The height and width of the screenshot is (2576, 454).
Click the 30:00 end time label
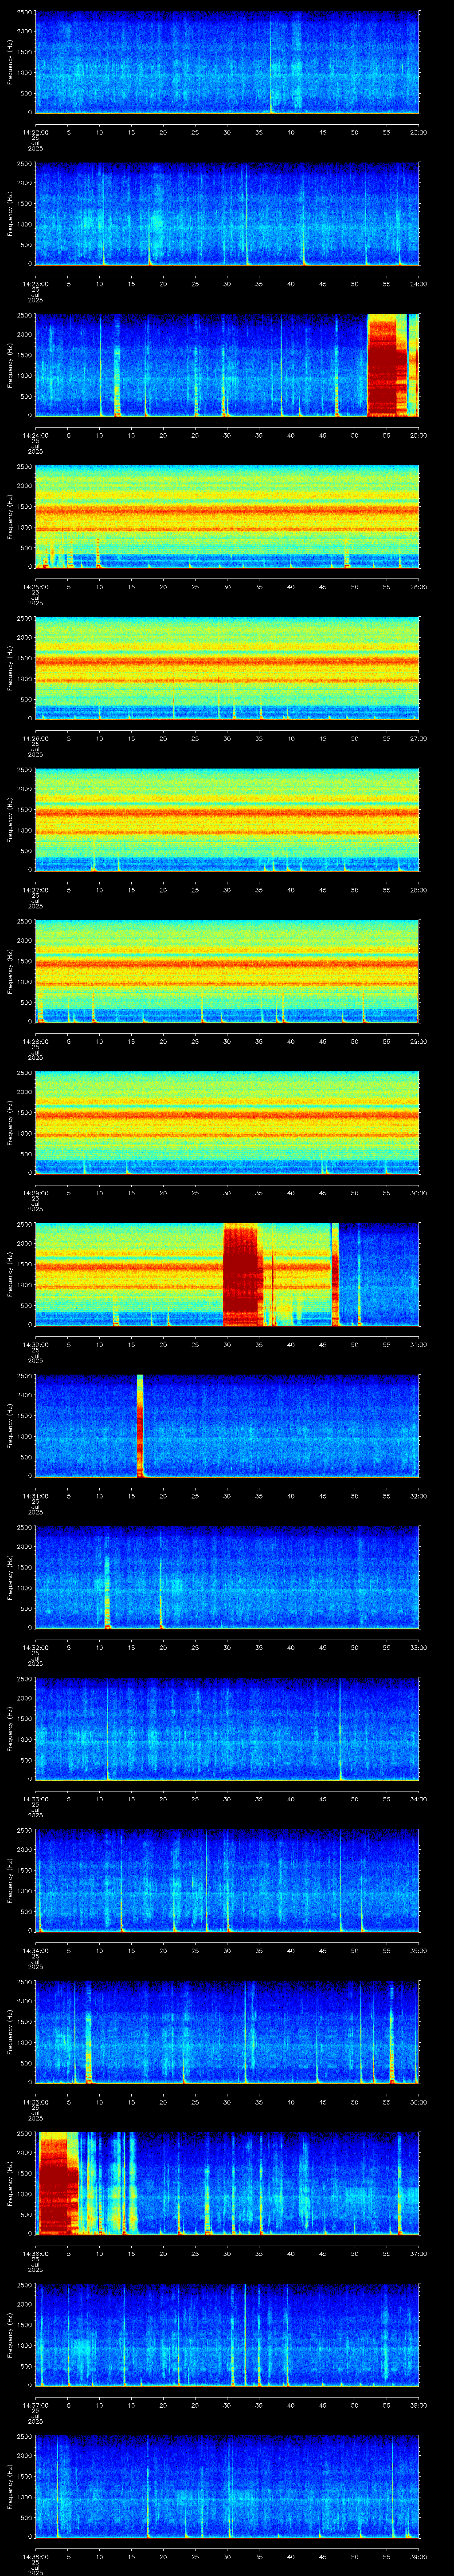pos(418,1193)
